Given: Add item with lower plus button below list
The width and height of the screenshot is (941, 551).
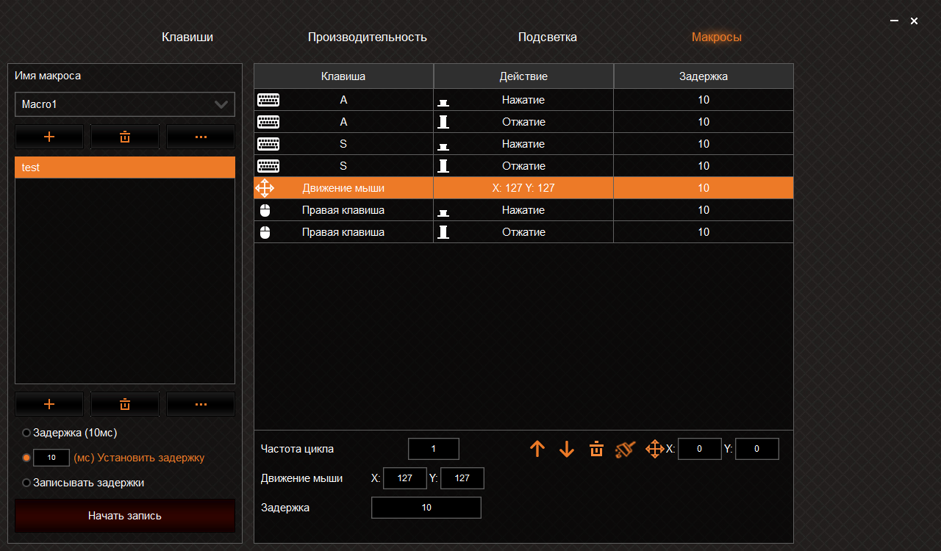Looking at the screenshot, I should (49, 404).
